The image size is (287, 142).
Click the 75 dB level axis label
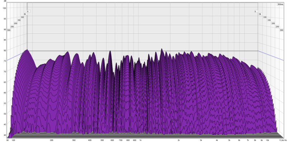(5, 61)
